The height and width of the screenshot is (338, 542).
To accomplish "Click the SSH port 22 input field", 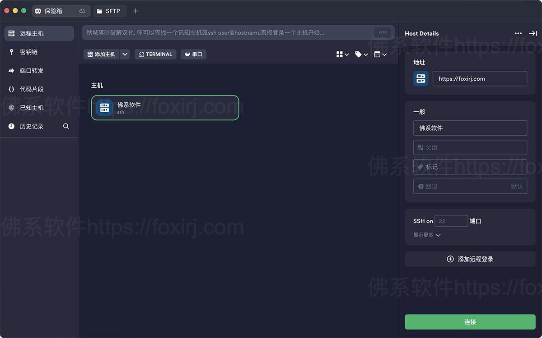I will 451,221.
